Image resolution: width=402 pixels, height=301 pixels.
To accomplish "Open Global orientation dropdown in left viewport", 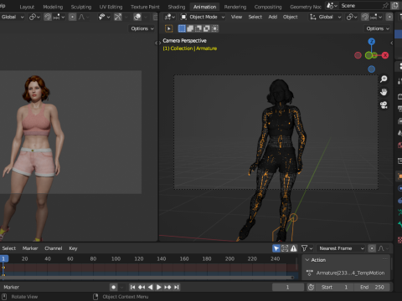I will pos(13,17).
